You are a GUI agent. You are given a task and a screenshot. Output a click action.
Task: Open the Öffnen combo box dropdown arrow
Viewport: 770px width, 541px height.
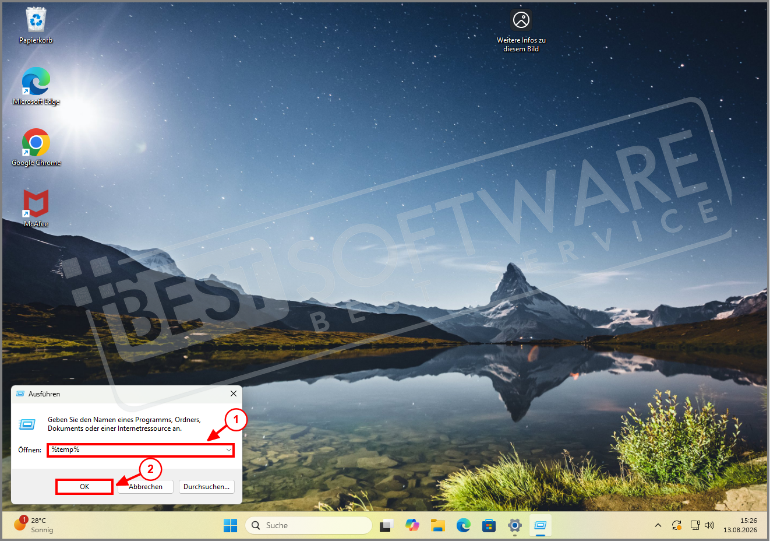[x=229, y=450]
